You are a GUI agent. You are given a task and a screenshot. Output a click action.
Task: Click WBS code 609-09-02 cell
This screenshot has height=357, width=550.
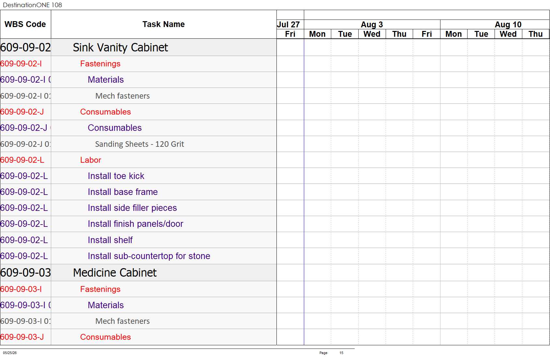(x=25, y=48)
